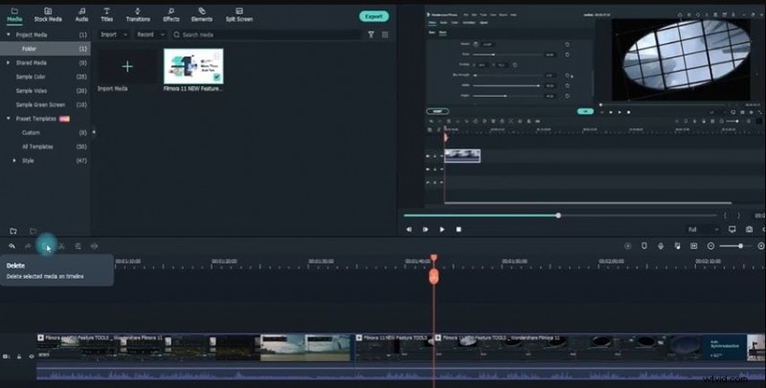Collapse the Preset Templates tree
This screenshot has width=766, height=388.
(9, 118)
